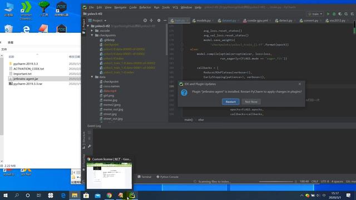This screenshot has height=200, width=356.
Task: Open the Refactor menu
Action: [145, 7]
